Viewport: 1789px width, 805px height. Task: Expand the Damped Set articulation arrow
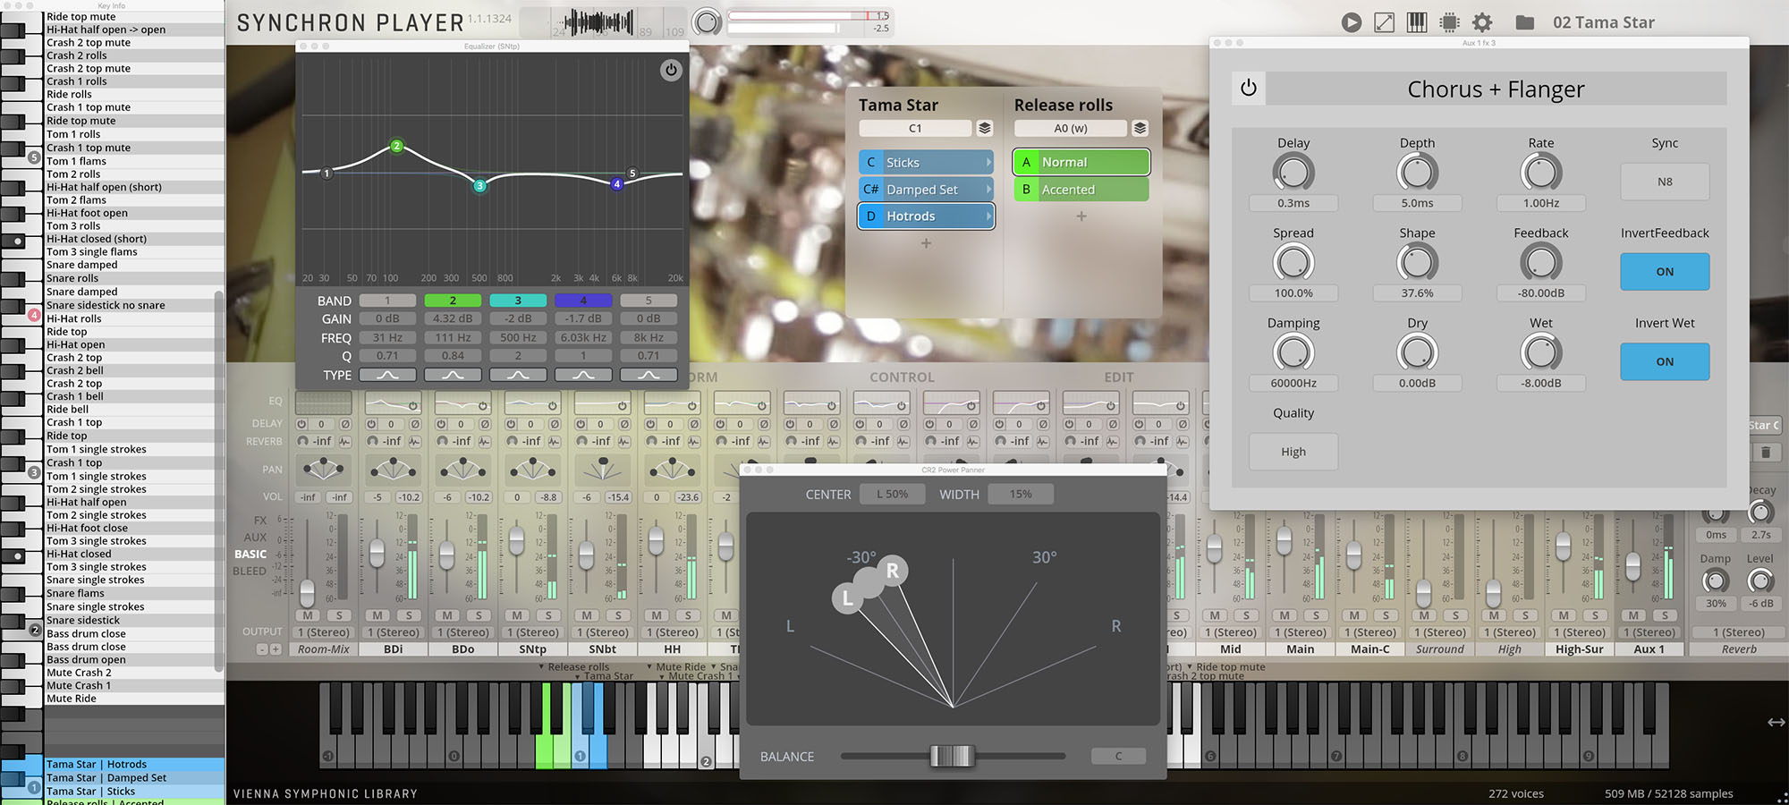[x=988, y=190]
